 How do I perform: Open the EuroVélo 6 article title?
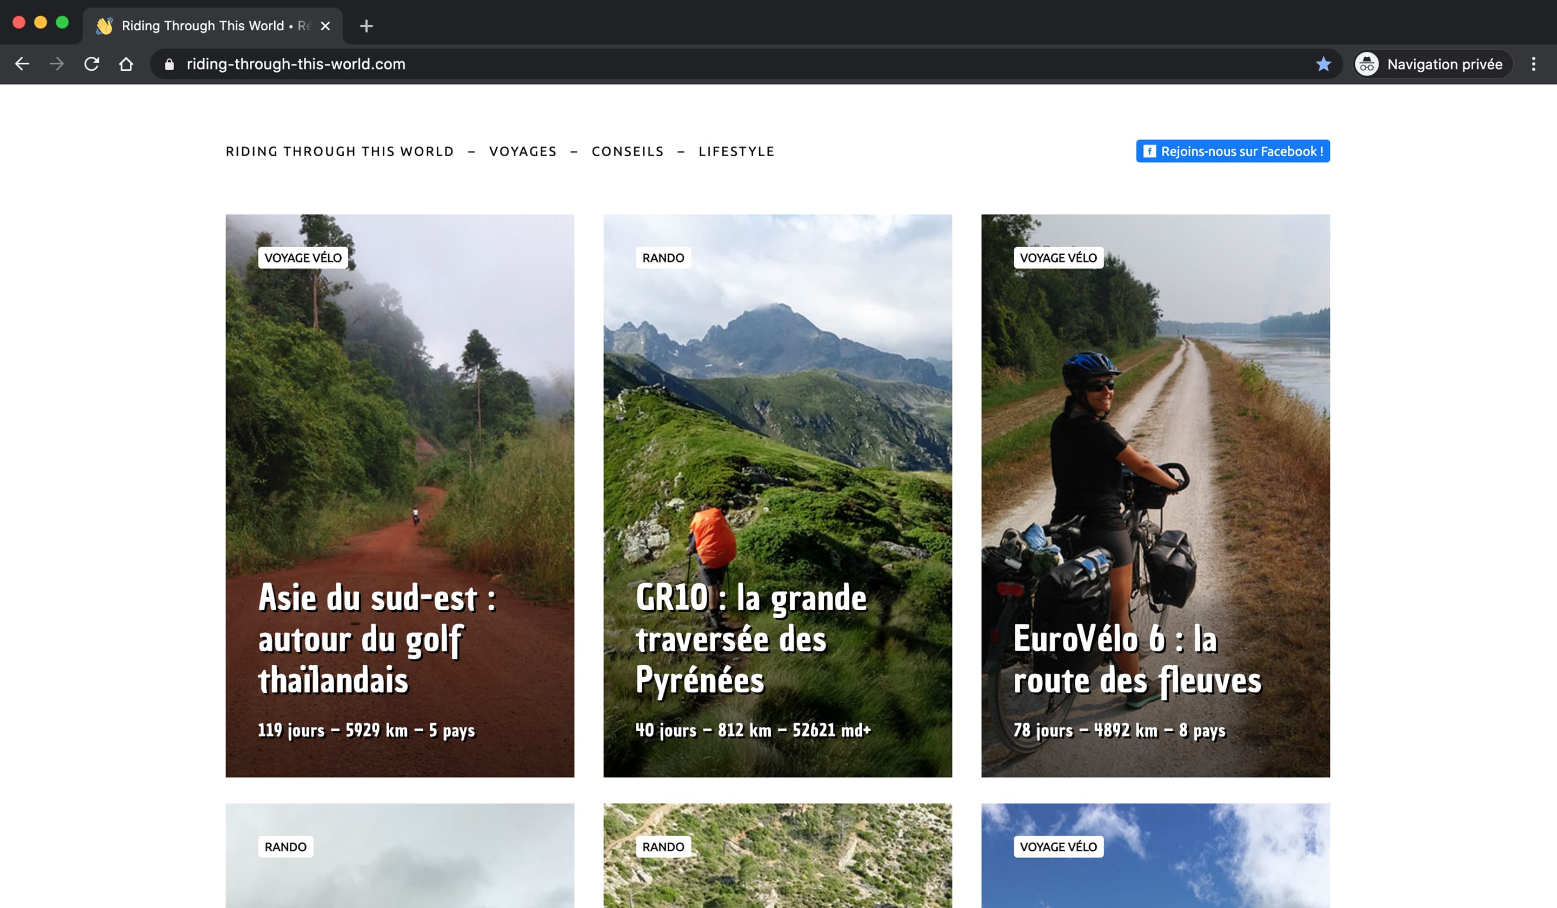(x=1137, y=660)
